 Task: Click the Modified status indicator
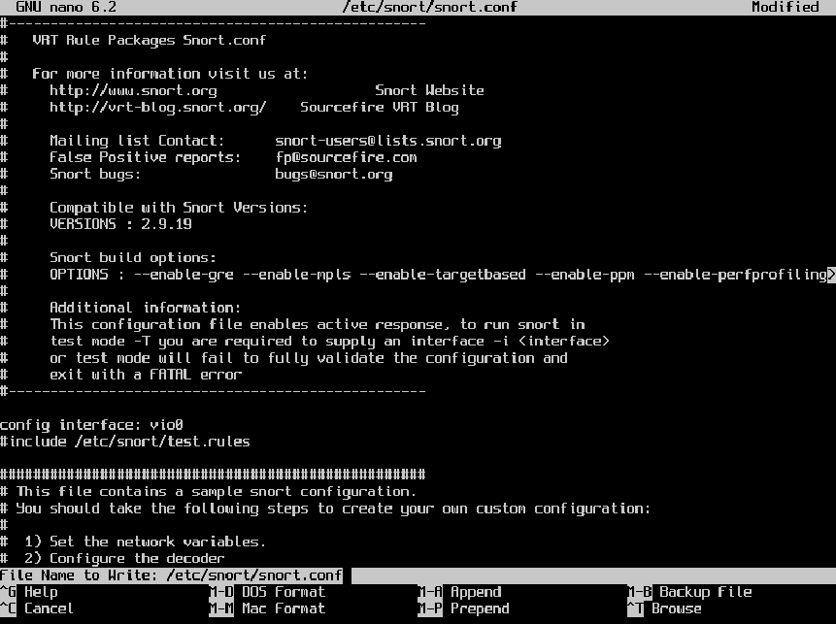click(786, 7)
